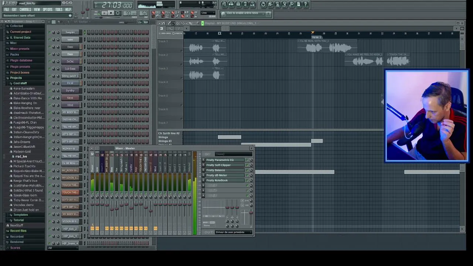Open keyboard editor icon in step sequencer header
The image size is (473, 266).
click(x=146, y=22)
